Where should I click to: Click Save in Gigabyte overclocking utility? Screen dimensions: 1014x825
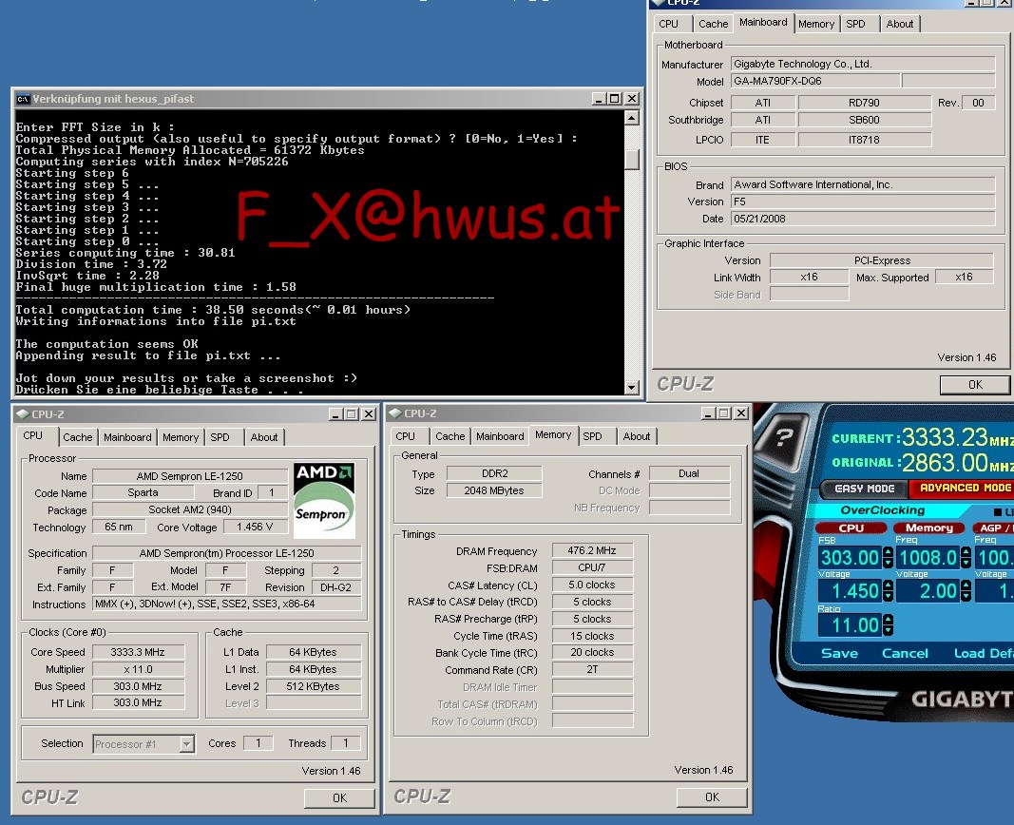[x=839, y=653]
